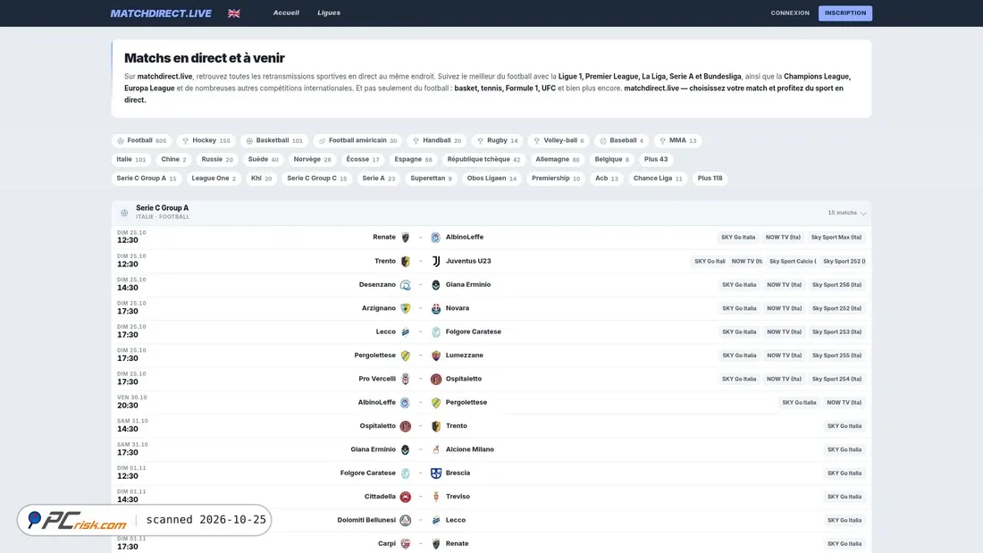
Task: Click the Alcione Milano club crest
Action: pos(436,449)
